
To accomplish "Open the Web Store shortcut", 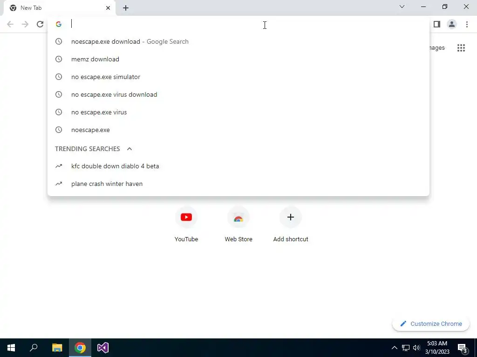I will [238, 225].
